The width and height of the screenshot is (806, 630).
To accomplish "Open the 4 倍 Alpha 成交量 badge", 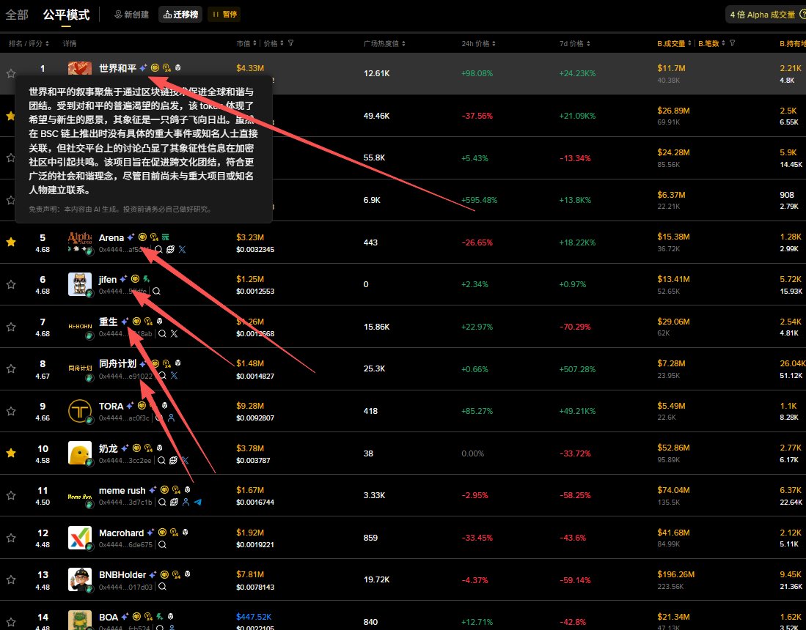I will (766, 15).
